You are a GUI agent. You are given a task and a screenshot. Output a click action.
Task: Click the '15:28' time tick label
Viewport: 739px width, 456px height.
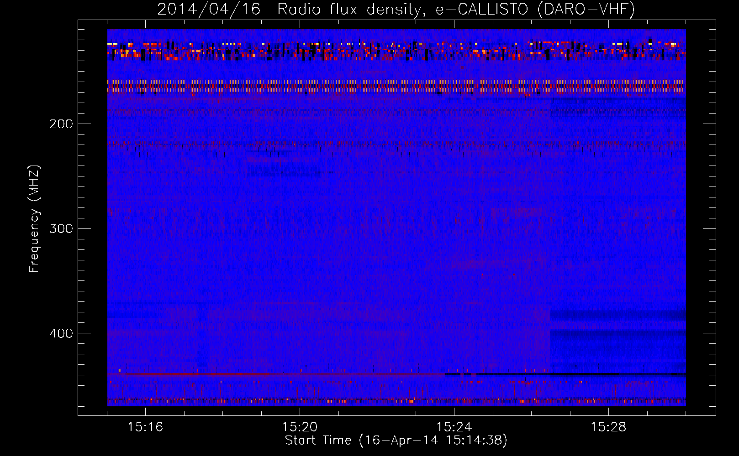[608, 427]
